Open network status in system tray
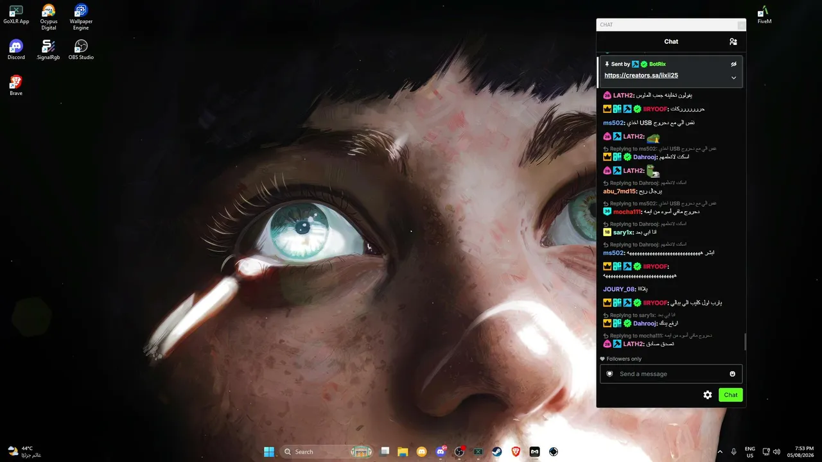822x462 pixels. (766, 452)
